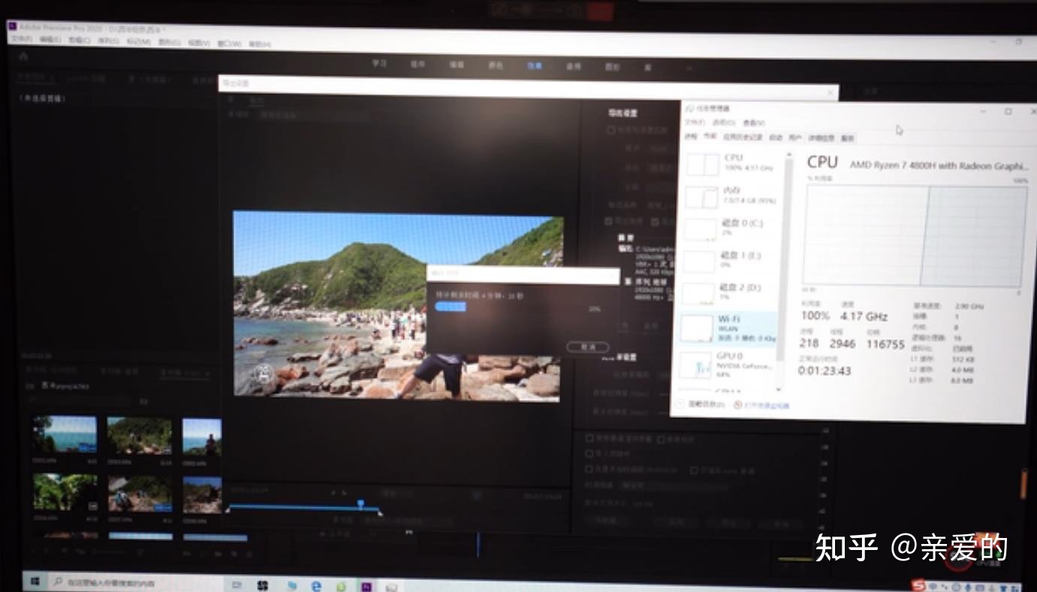
Task: Click the in-point marker on preview timeline
Action: 228,511
